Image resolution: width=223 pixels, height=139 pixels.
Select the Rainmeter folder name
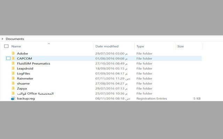pos(25,79)
